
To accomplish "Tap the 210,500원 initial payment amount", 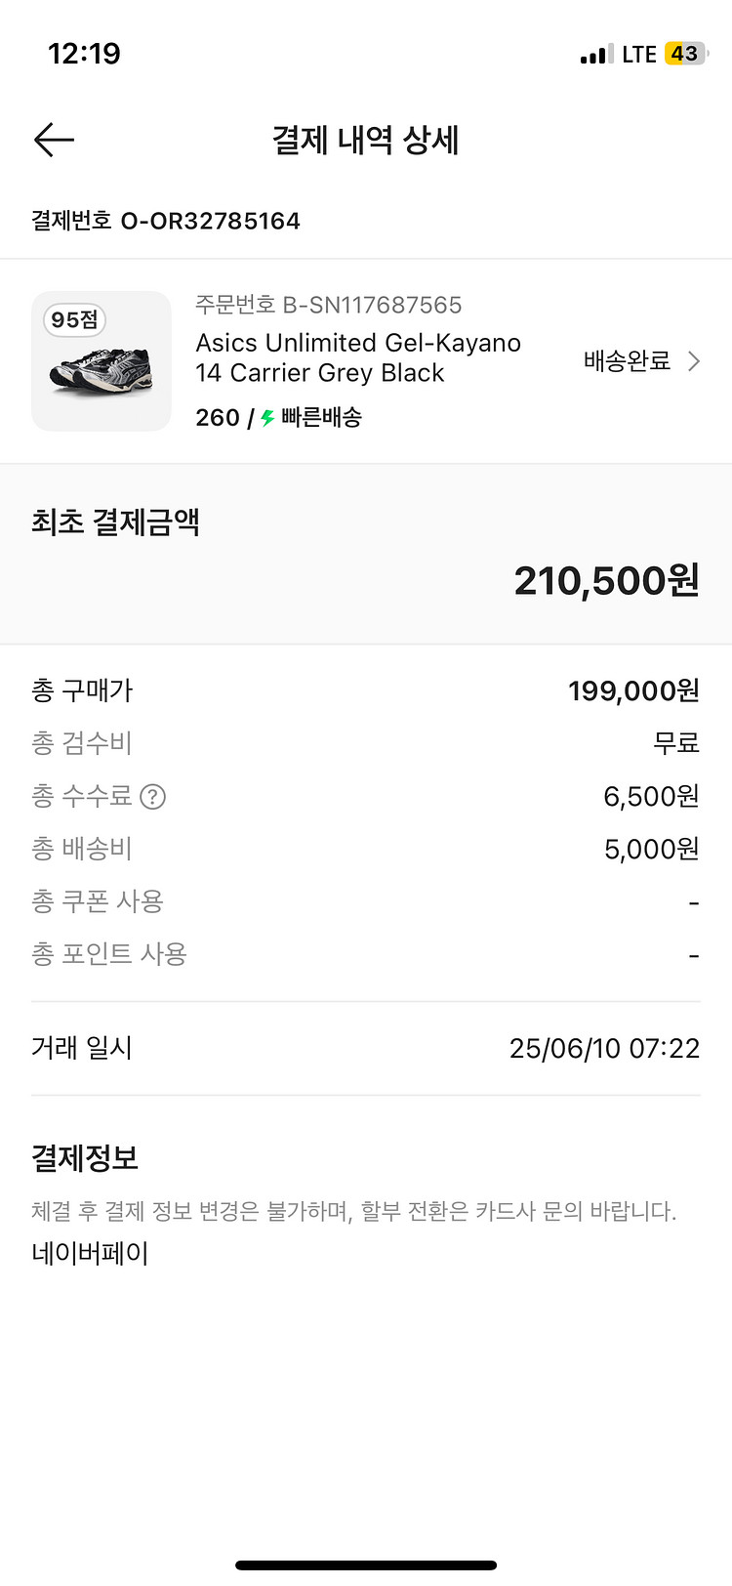I will point(606,581).
